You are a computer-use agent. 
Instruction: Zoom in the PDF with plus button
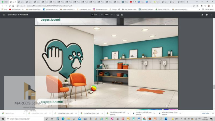112,15
